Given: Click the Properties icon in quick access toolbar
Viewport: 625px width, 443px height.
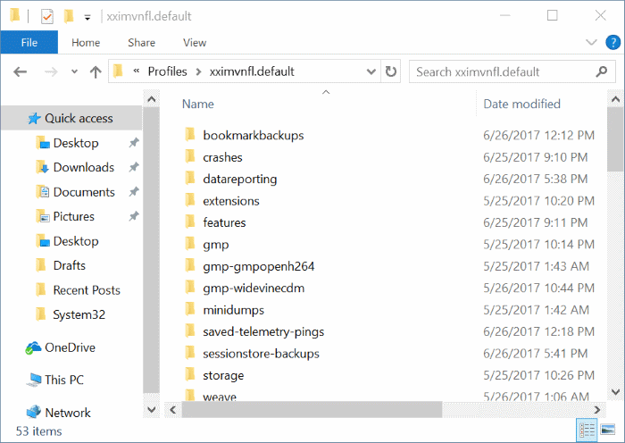Looking at the screenshot, I should 47,16.
